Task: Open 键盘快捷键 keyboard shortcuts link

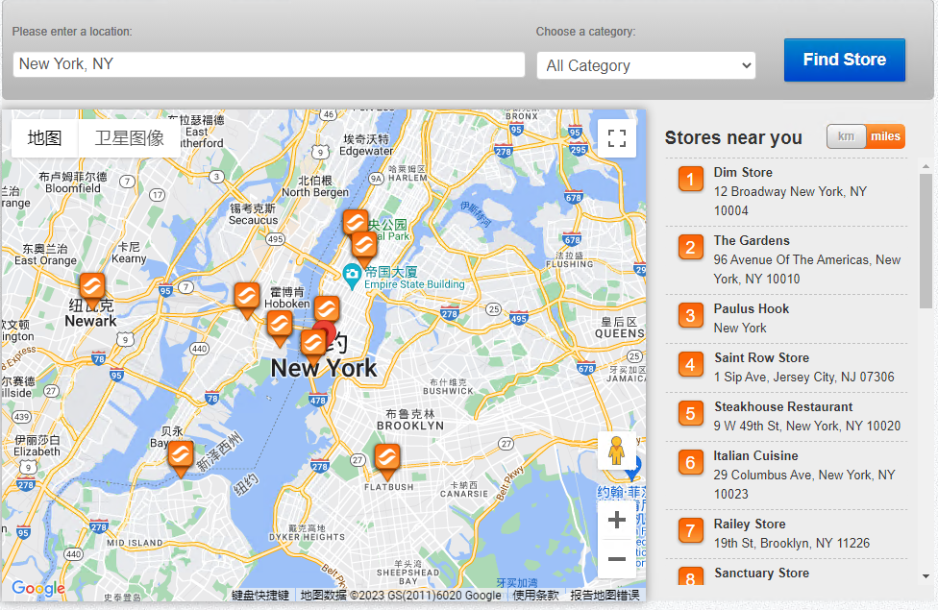Action: pyautogui.click(x=260, y=595)
